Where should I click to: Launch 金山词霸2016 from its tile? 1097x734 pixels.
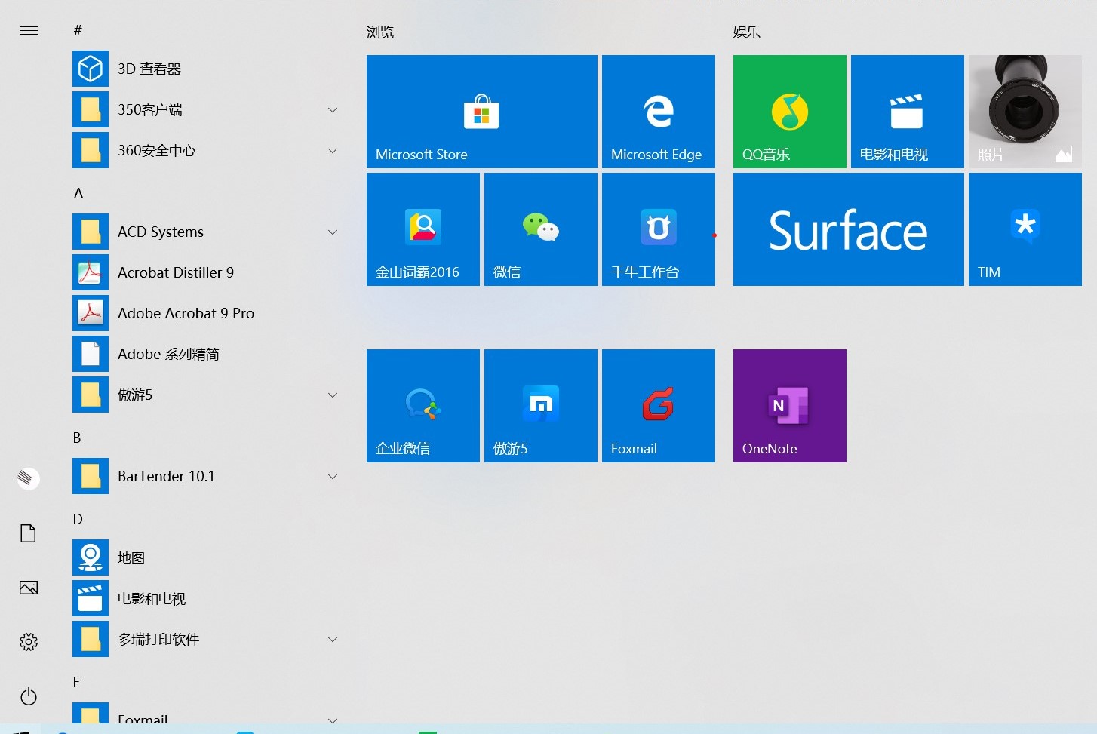pyautogui.click(x=423, y=229)
